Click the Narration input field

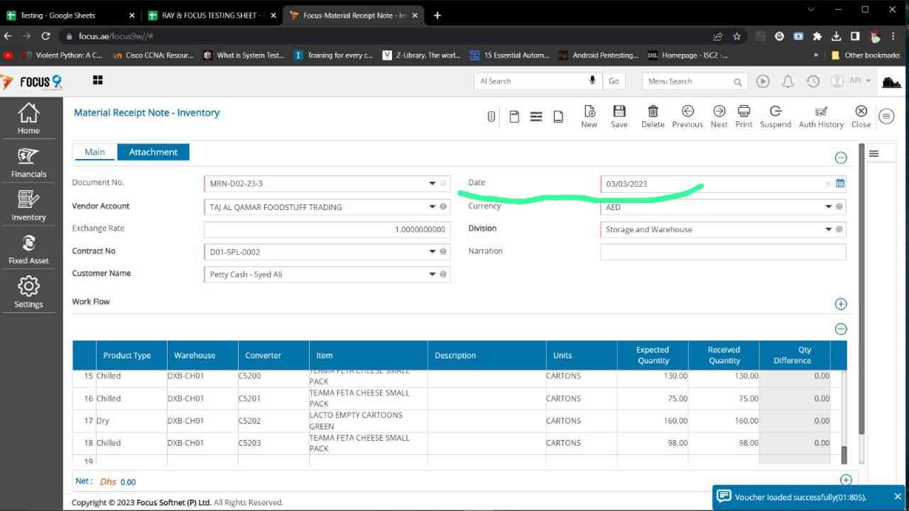point(722,252)
